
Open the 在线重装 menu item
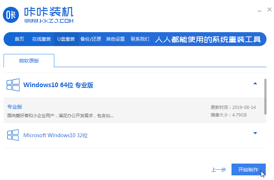pos(41,39)
